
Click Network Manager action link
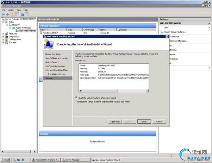click(179, 41)
